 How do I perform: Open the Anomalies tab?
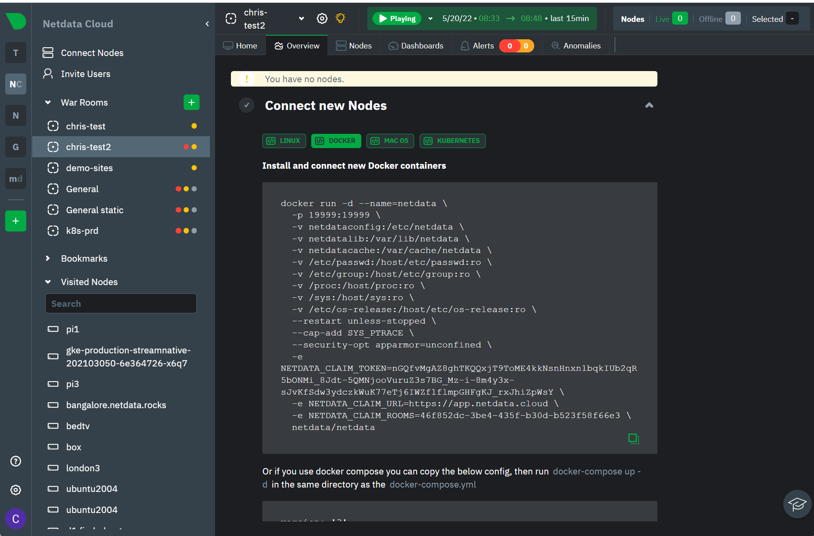576,46
